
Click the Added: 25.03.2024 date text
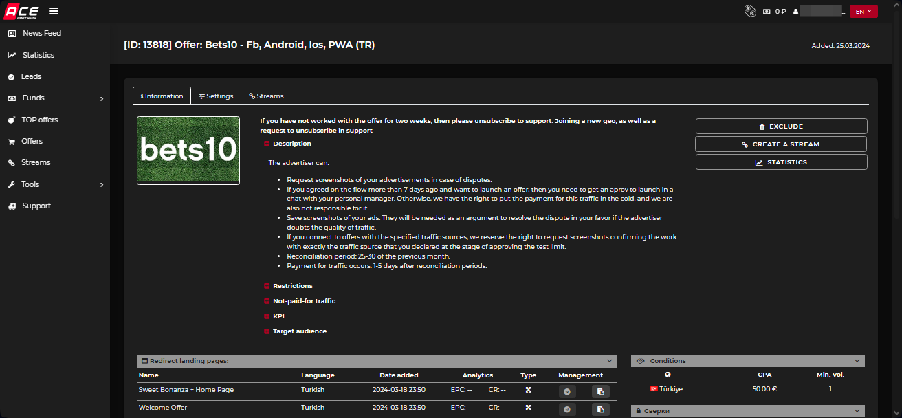(x=841, y=46)
